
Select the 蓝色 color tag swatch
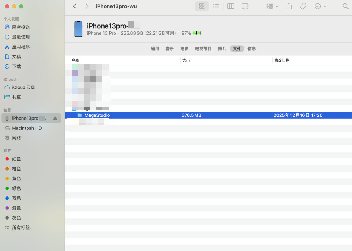coord(8,198)
